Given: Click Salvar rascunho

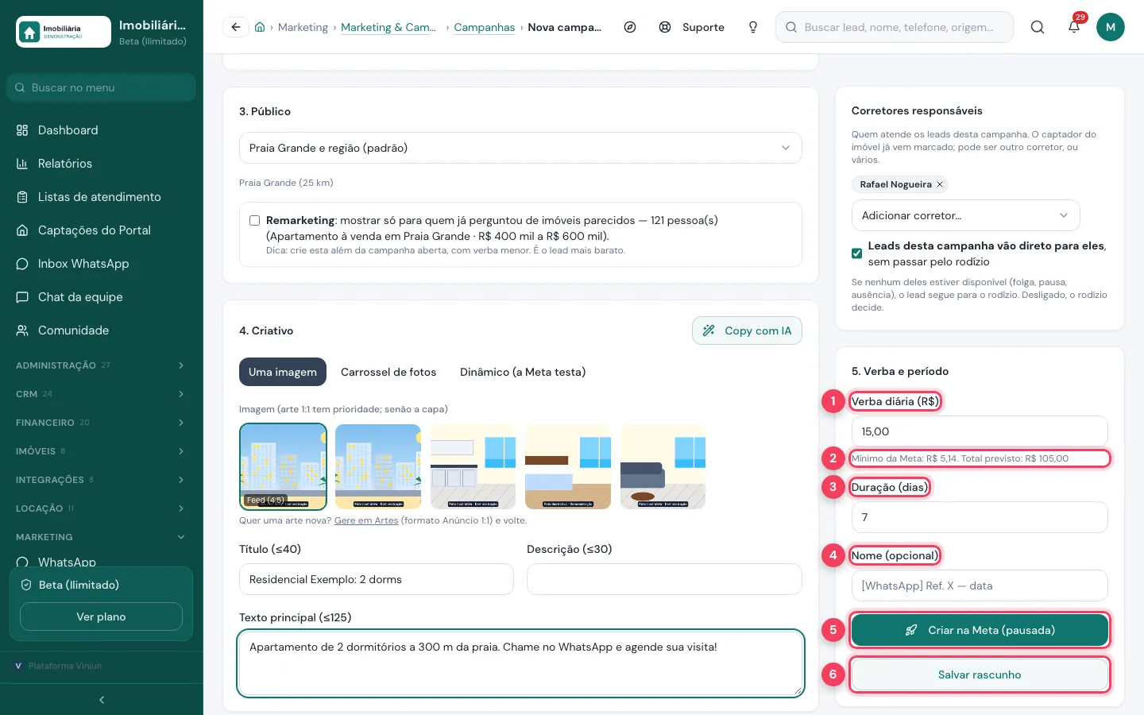Looking at the screenshot, I should (980, 674).
